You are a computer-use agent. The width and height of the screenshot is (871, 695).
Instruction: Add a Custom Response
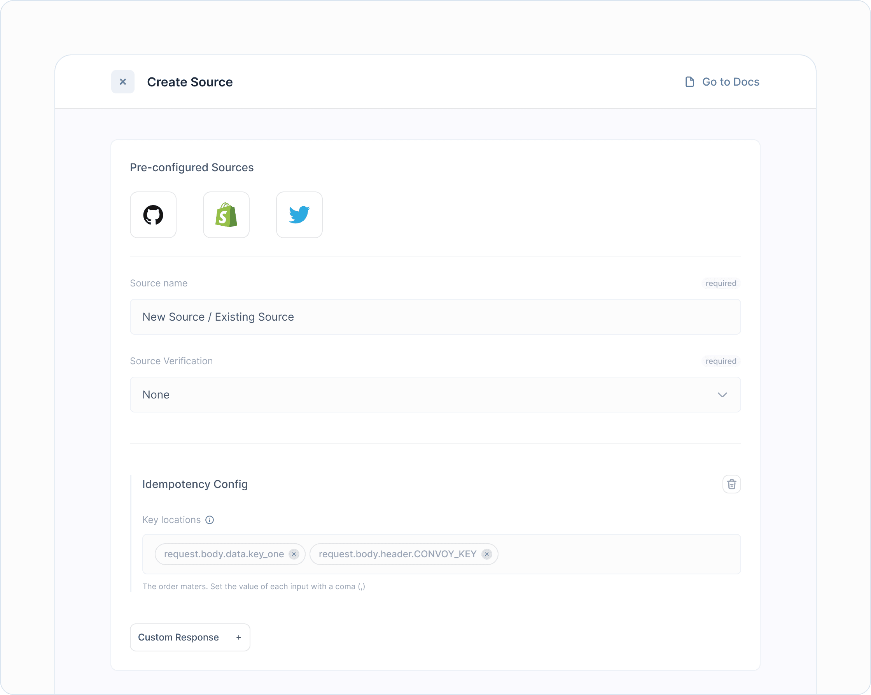tap(178, 637)
